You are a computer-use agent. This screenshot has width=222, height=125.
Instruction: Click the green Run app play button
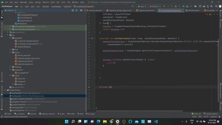coord(164,6)
